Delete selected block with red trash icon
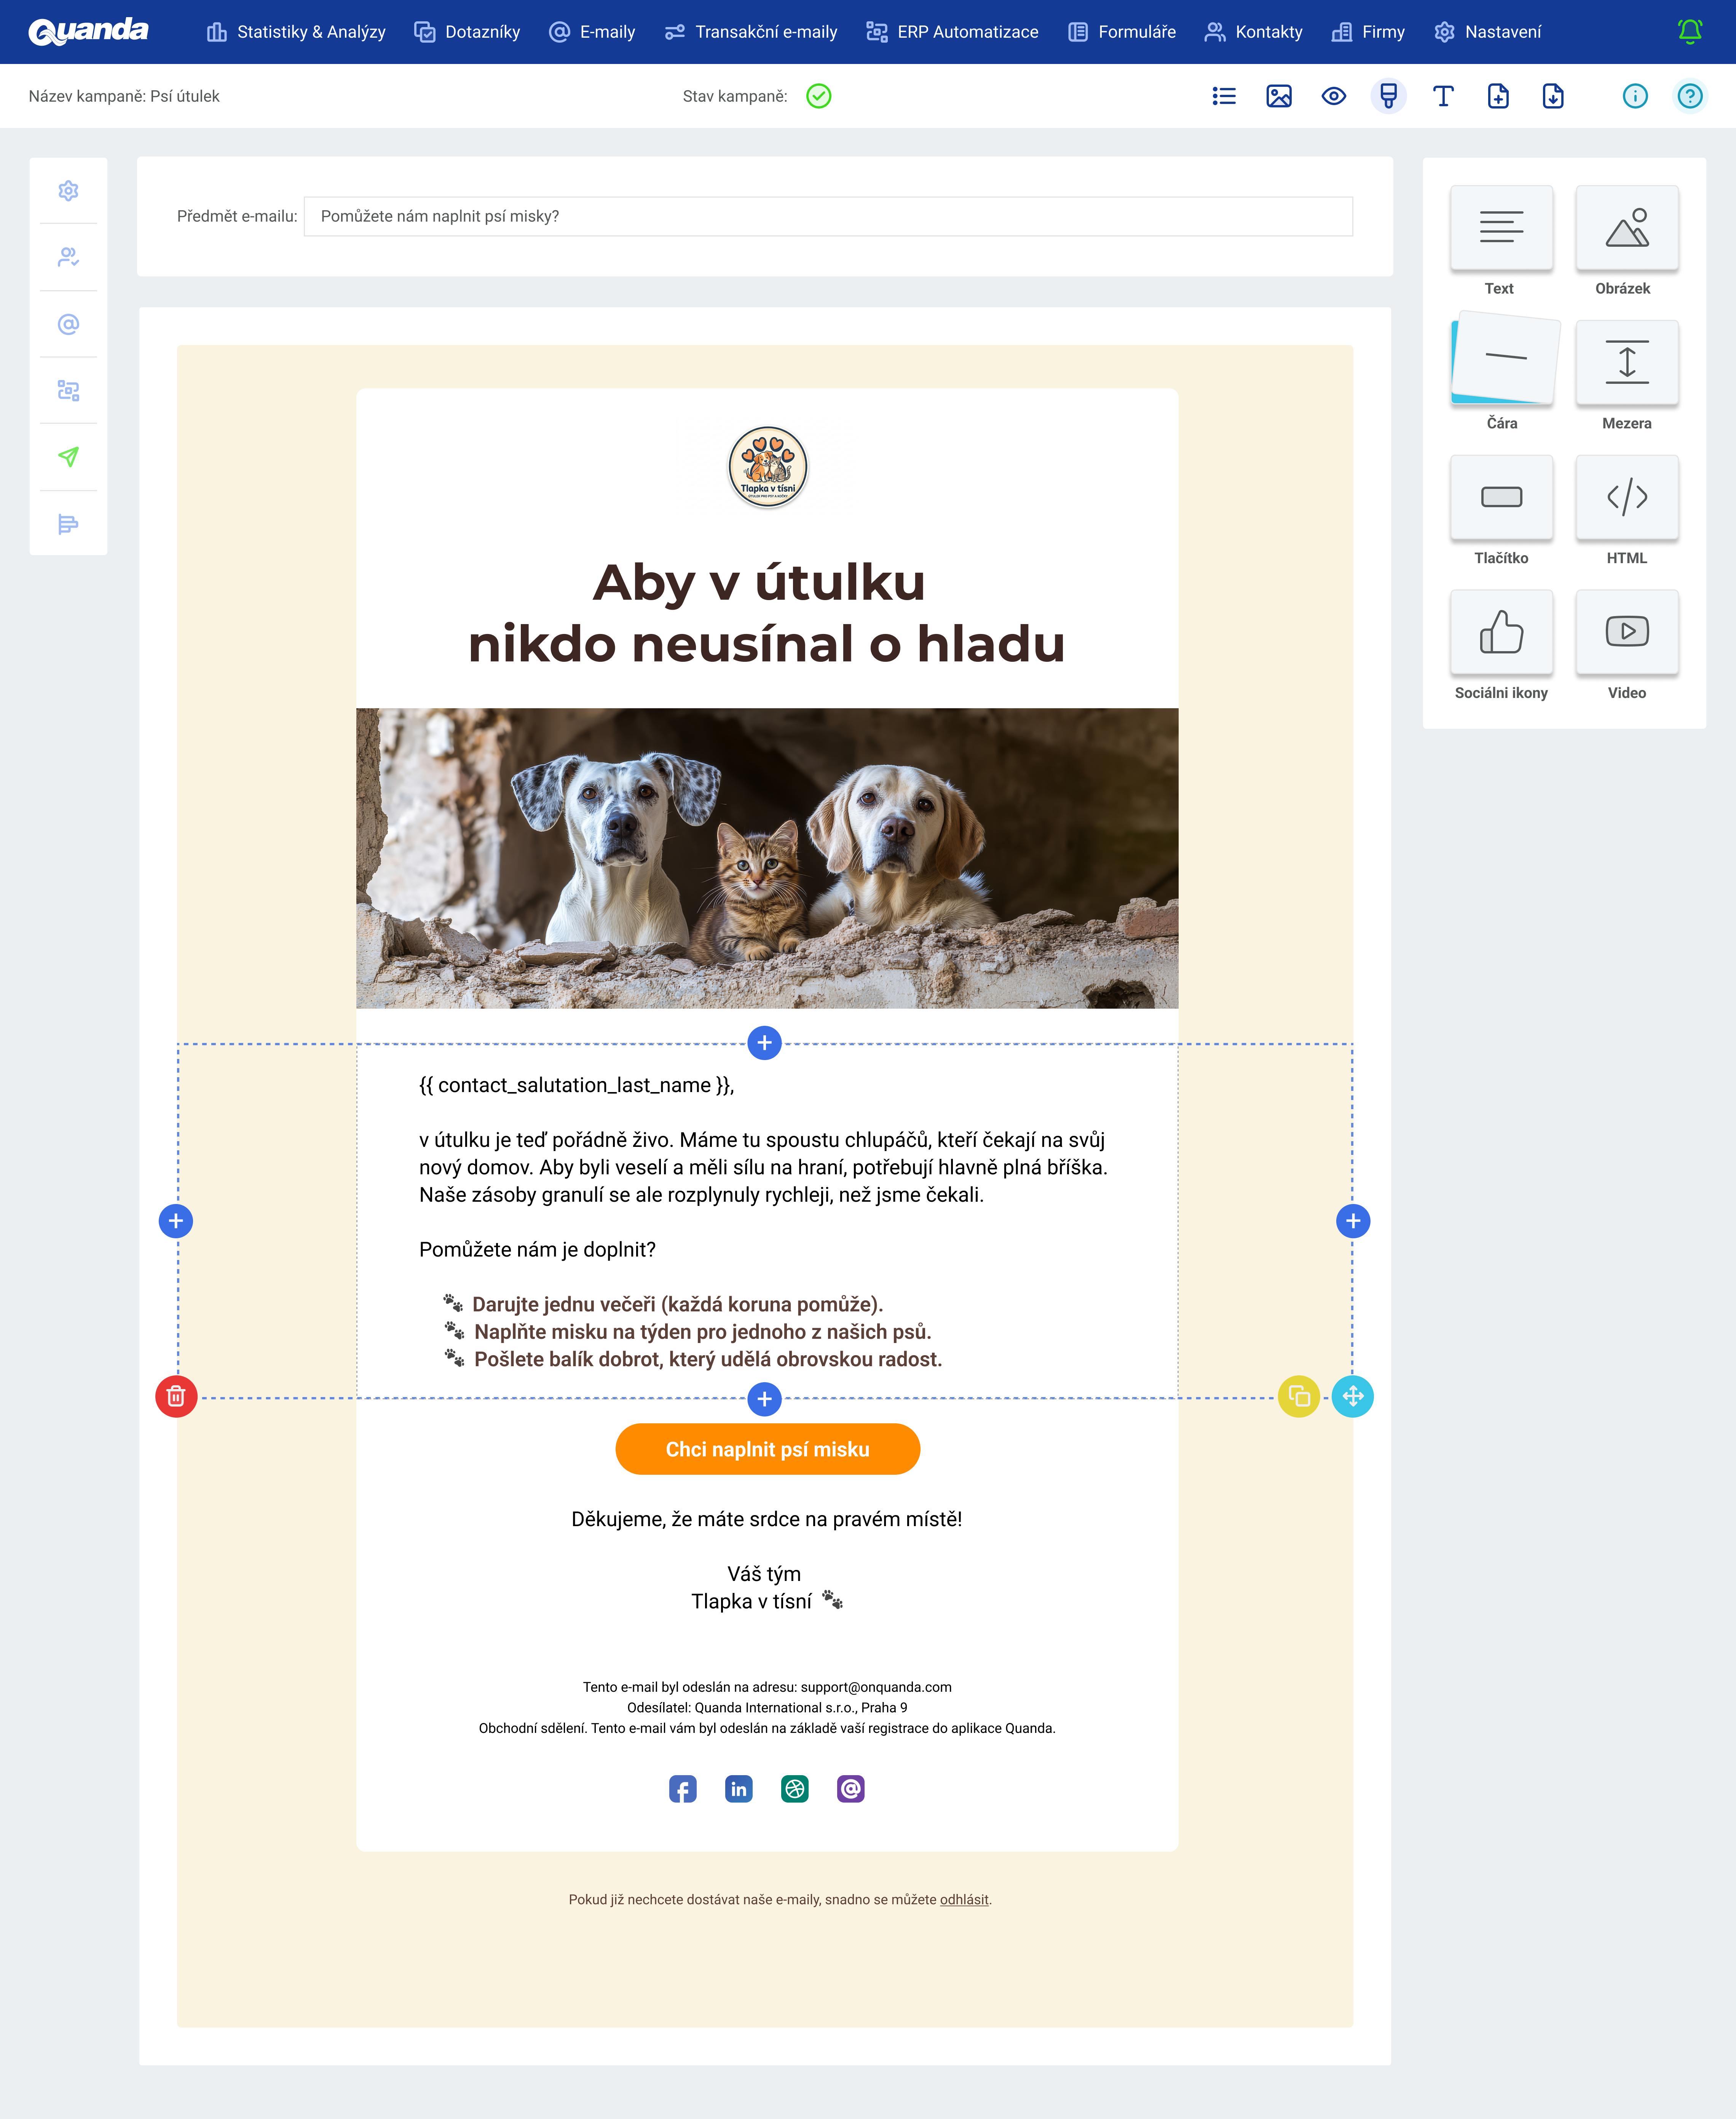 (x=176, y=1396)
